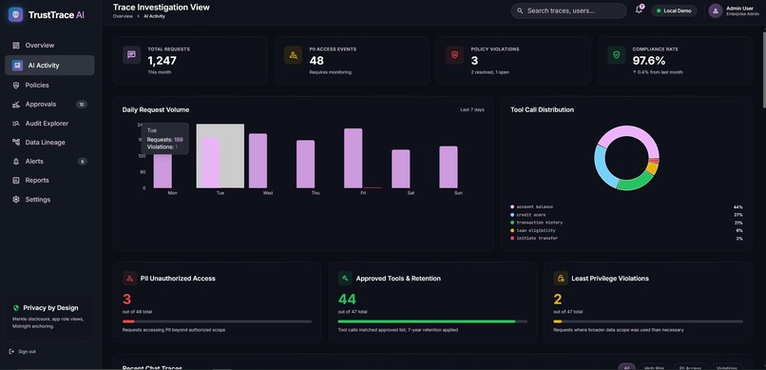The height and width of the screenshot is (370, 766).
Task: Click the "Requires monitoring" text
Action: [x=330, y=72]
